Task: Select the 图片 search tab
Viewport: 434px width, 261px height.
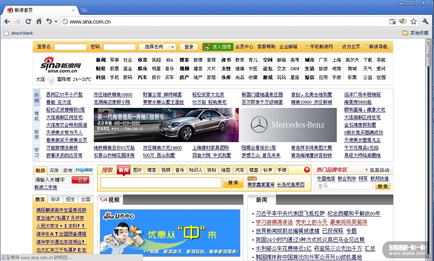Action: pyautogui.click(x=137, y=170)
